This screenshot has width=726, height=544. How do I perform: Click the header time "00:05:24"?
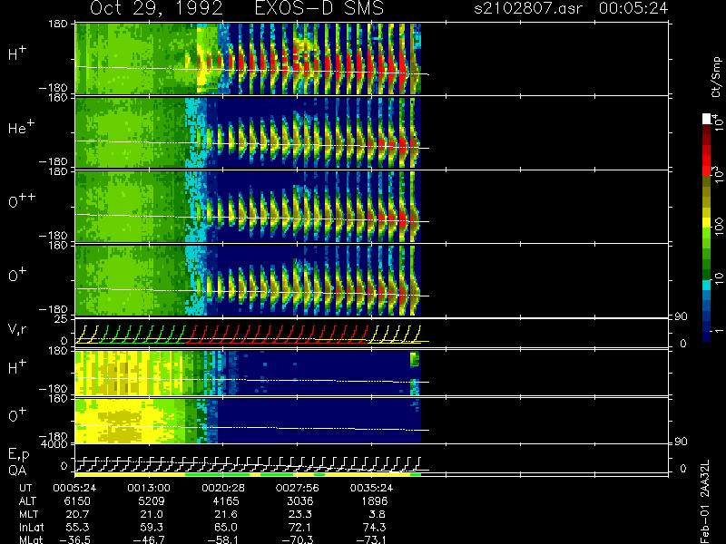coord(633,8)
